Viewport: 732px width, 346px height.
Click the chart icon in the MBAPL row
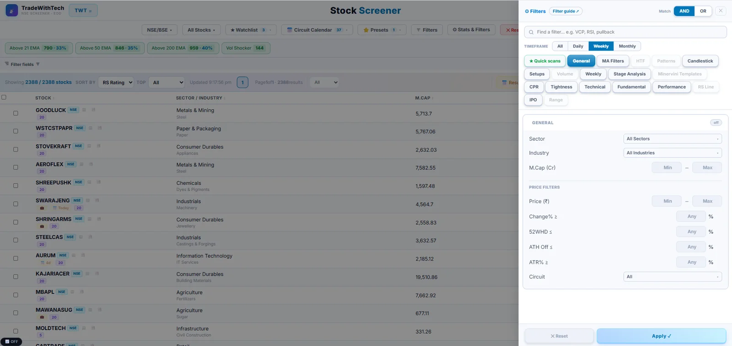pos(82,292)
